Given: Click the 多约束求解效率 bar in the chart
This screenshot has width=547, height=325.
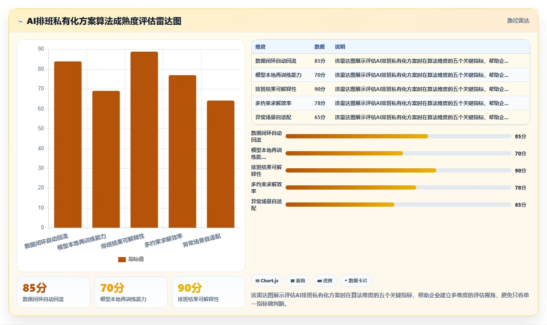Looking at the screenshot, I should coord(182,152).
